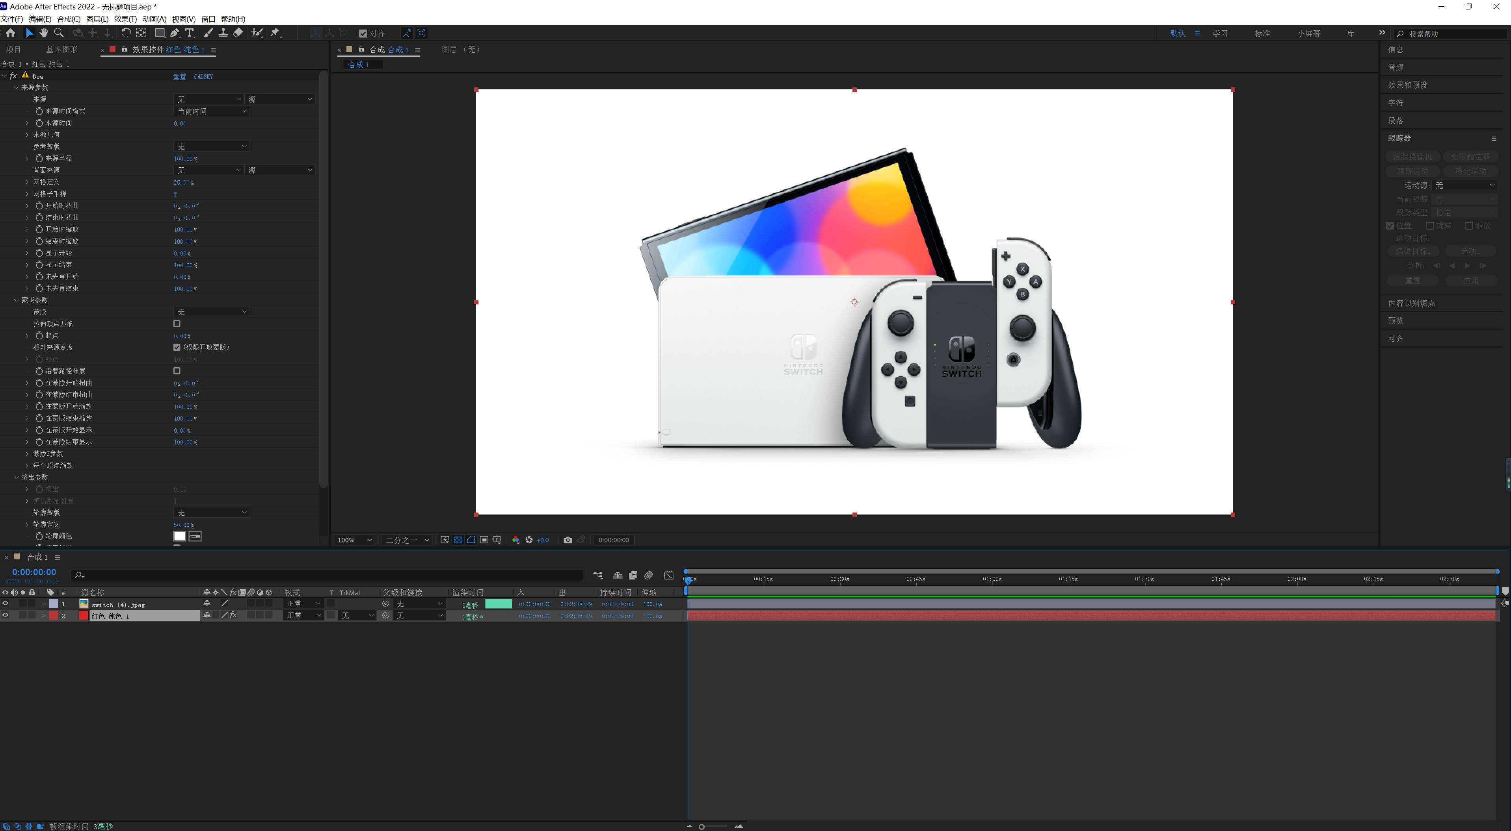1511x831 pixels.
Task: Select the Hand tool in the toolbar
Action: point(43,33)
